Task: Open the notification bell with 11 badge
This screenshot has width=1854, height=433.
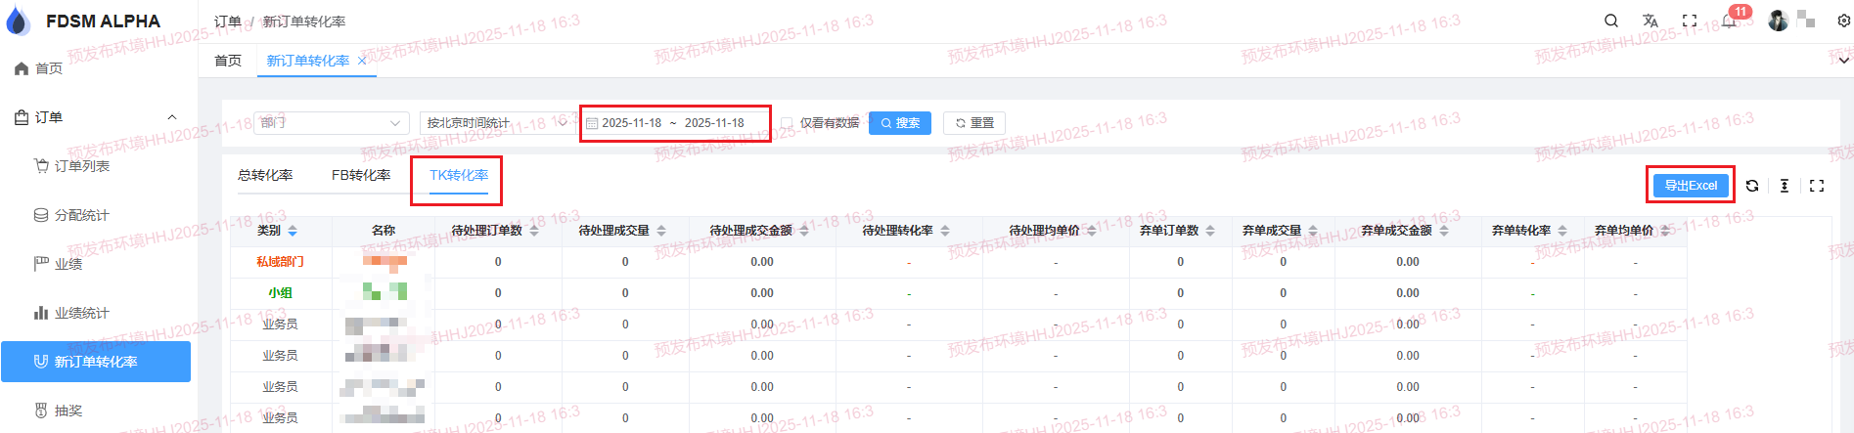Action: (x=1729, y=21)
